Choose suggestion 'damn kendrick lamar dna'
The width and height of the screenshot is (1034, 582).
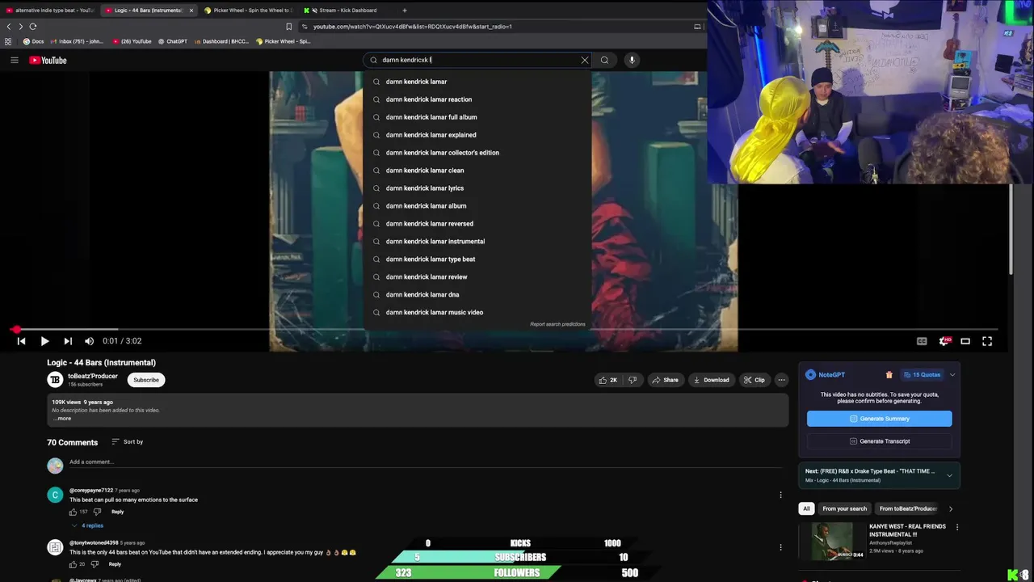click(477, 295)
